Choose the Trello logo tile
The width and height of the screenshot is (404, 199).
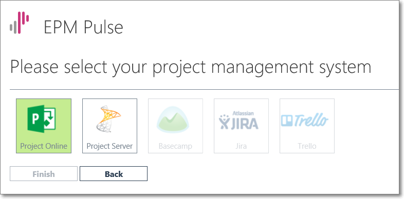307,126
